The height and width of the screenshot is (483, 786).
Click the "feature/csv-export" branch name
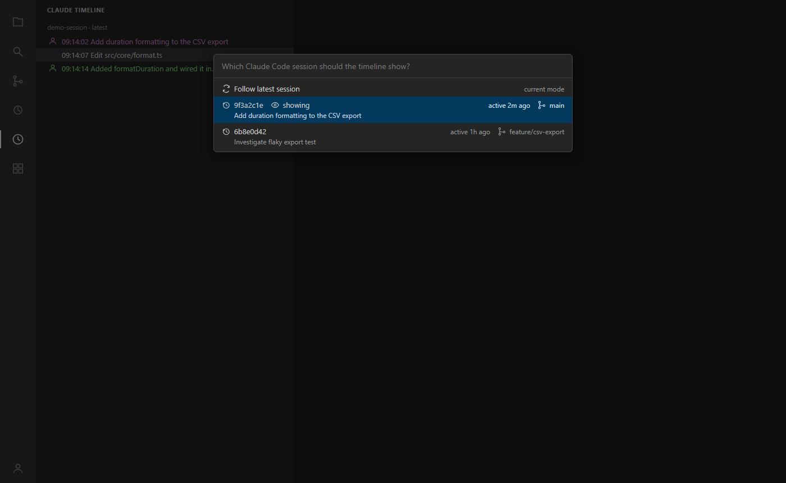537,132
